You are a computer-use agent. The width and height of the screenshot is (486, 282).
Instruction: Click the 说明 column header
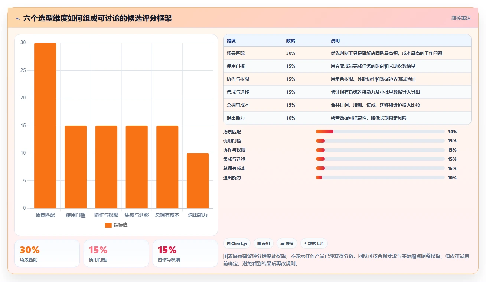pyautogui.click(x=335, y=41)
